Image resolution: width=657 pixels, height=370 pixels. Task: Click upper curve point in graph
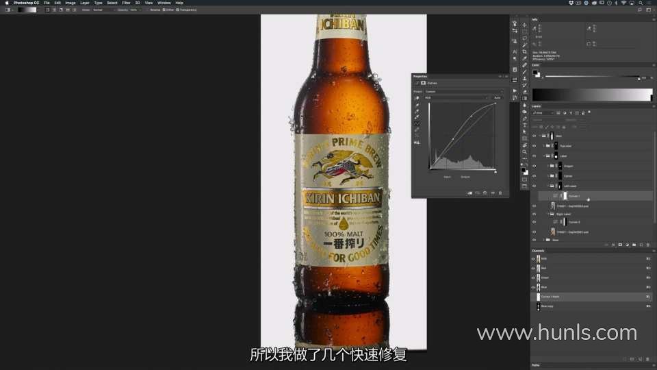coord(472,116)
